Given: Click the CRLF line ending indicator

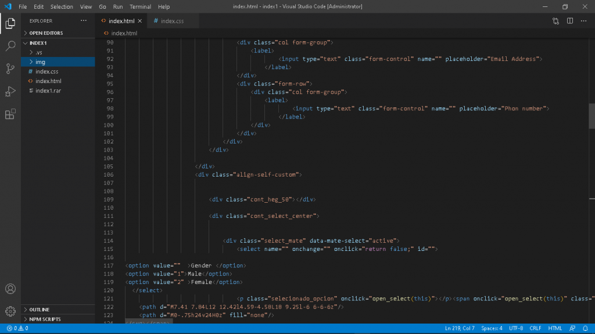Looking at the screenshot, I should (535, 328).
